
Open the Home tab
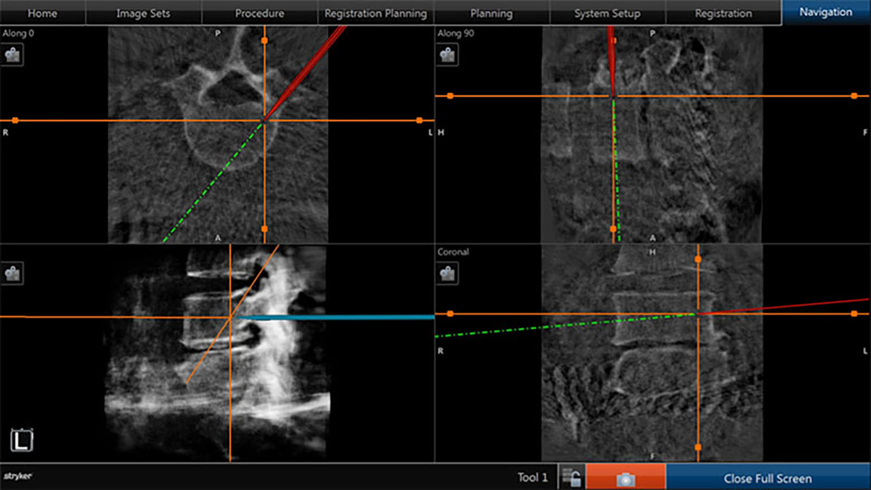pos(42,13)
